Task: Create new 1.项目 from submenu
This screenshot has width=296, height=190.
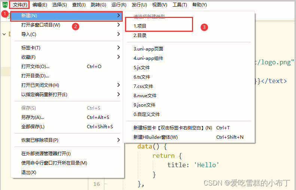Action: tap(189, 26)
